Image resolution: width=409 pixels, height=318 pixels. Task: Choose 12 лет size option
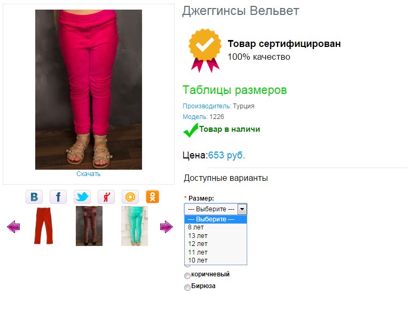click(216, 244)
